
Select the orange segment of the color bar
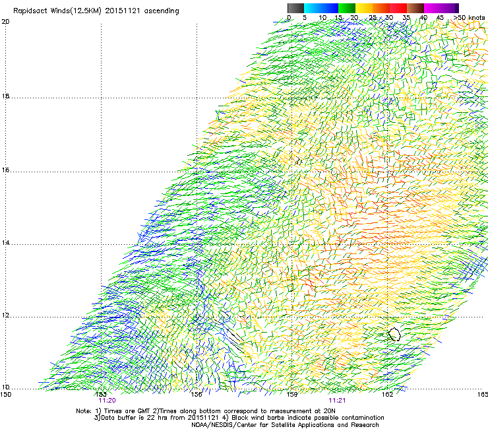coord(381,8)
